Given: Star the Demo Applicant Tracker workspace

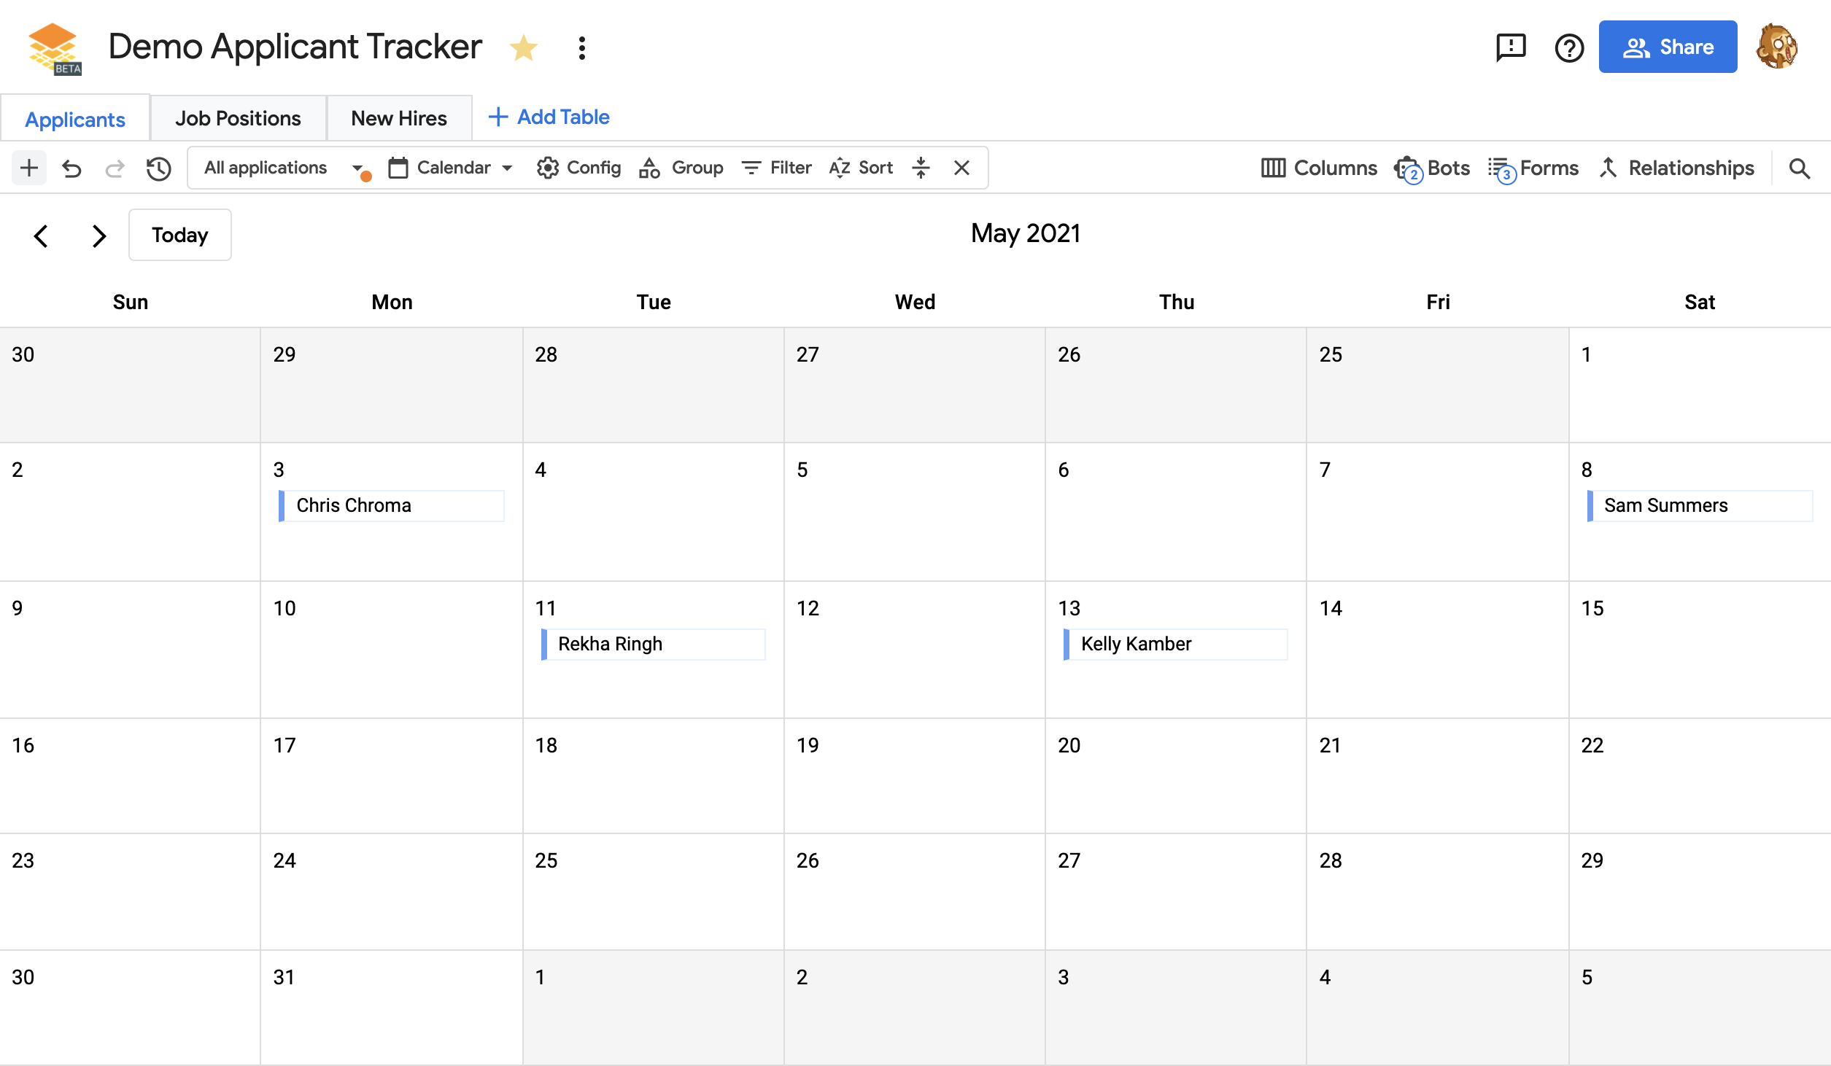Looking at the screenshot, I should click(x=523, y=48).
